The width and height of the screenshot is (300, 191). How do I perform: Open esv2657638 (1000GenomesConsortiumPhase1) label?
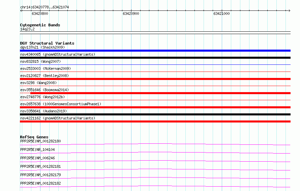click(x=61, y=104)
